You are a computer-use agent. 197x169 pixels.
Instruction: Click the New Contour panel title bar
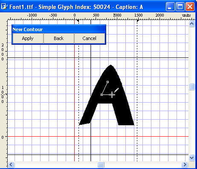point(59,29)
